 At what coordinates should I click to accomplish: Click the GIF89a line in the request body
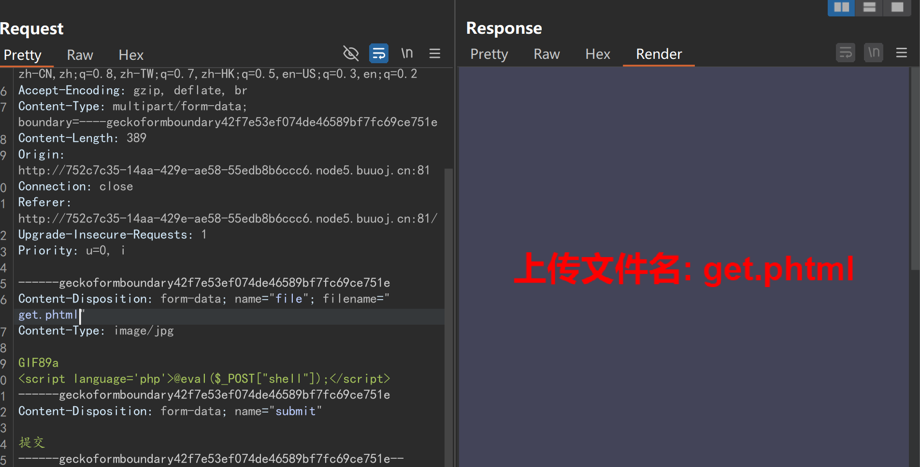coord(38,362)
